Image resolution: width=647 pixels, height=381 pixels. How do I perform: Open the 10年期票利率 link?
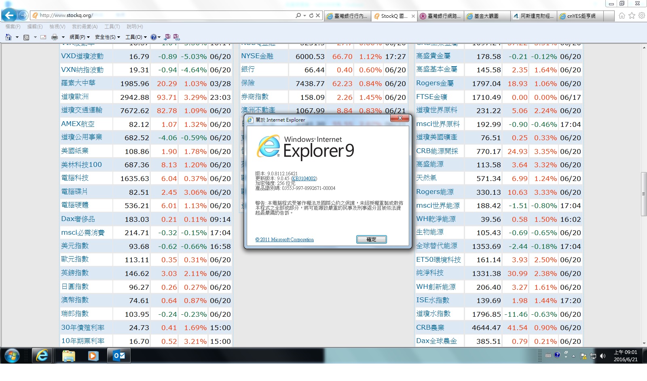click(82, 341)
